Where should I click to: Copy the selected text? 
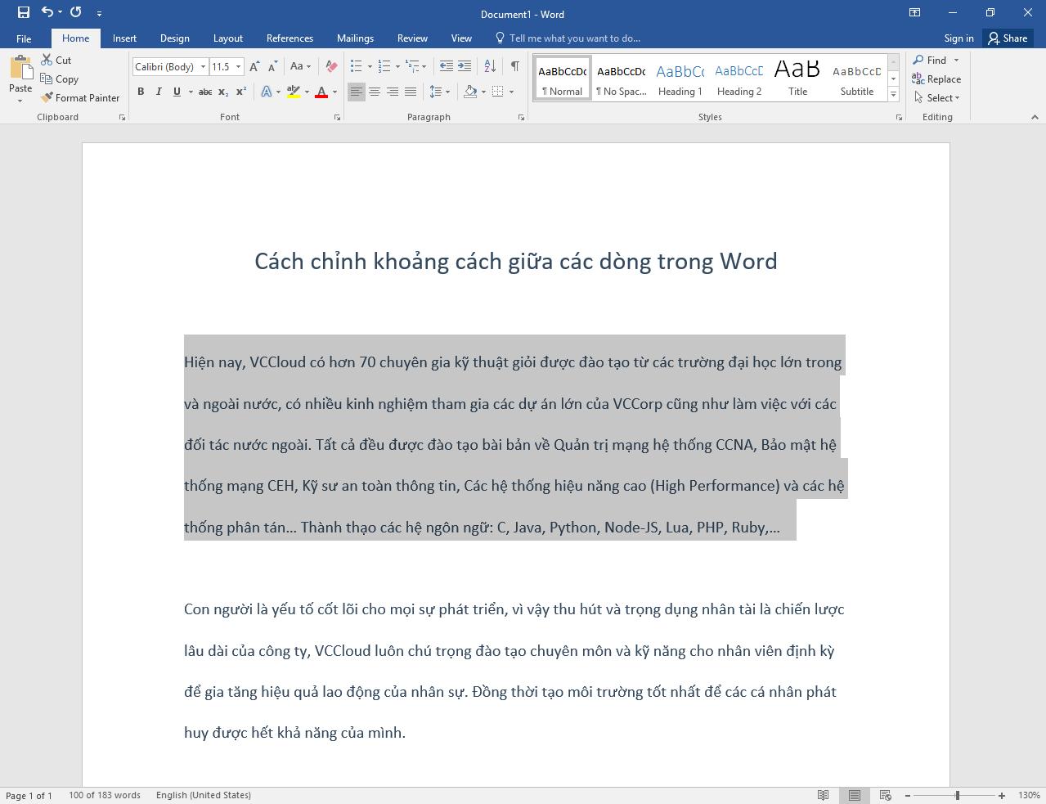coord(60,79)
